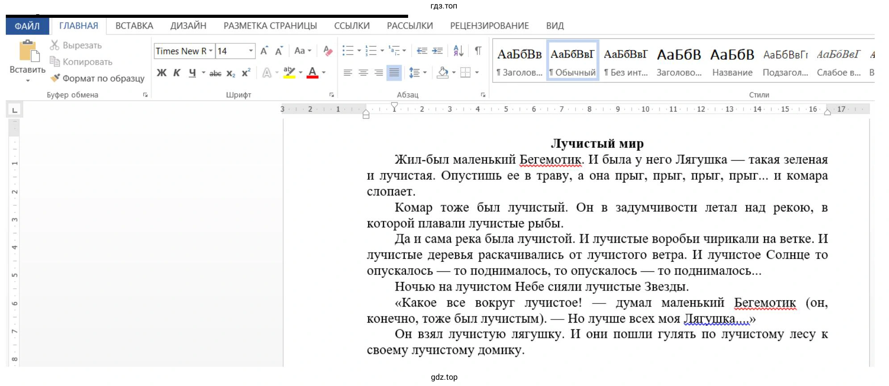The height and width of the screenshot is (386, 889).
Task: Click the Times New R font name field
Action: pyautogui.click(x=181, y=51)
